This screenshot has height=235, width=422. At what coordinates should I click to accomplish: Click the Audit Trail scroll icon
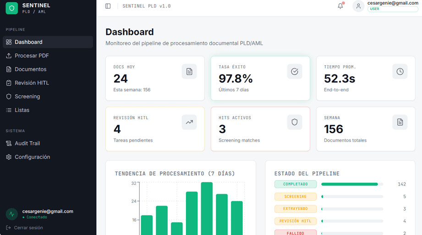click(9, 143)
